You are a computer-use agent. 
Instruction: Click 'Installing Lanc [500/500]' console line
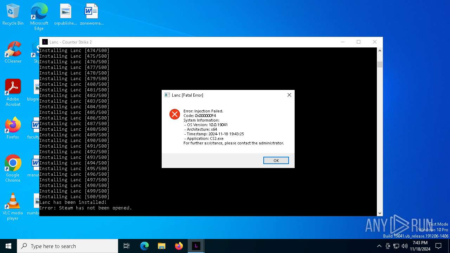74,197
